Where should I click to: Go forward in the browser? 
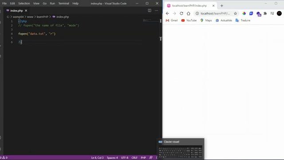[x=174, y=13]
